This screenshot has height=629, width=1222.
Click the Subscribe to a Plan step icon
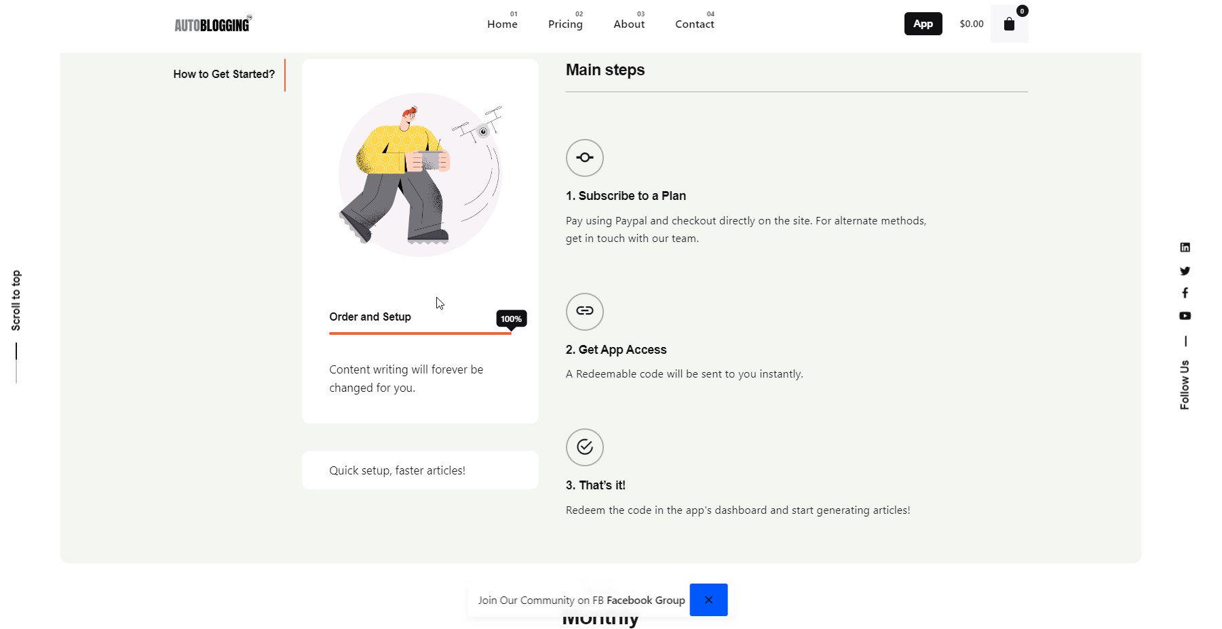pyautogui.click(x=585, y=158)
